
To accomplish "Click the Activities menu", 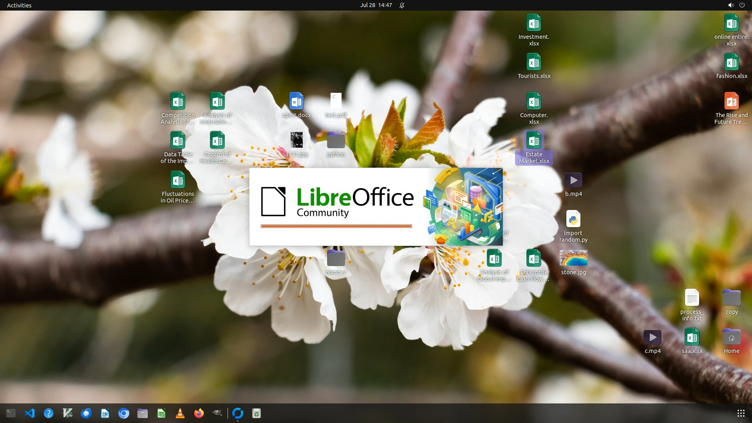I will [19, 5].
